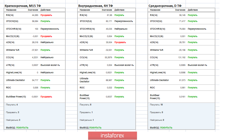Click Williams %R value -37,501
The height and width of the screenshot is (140, 225).
click(x=34, y=50)
